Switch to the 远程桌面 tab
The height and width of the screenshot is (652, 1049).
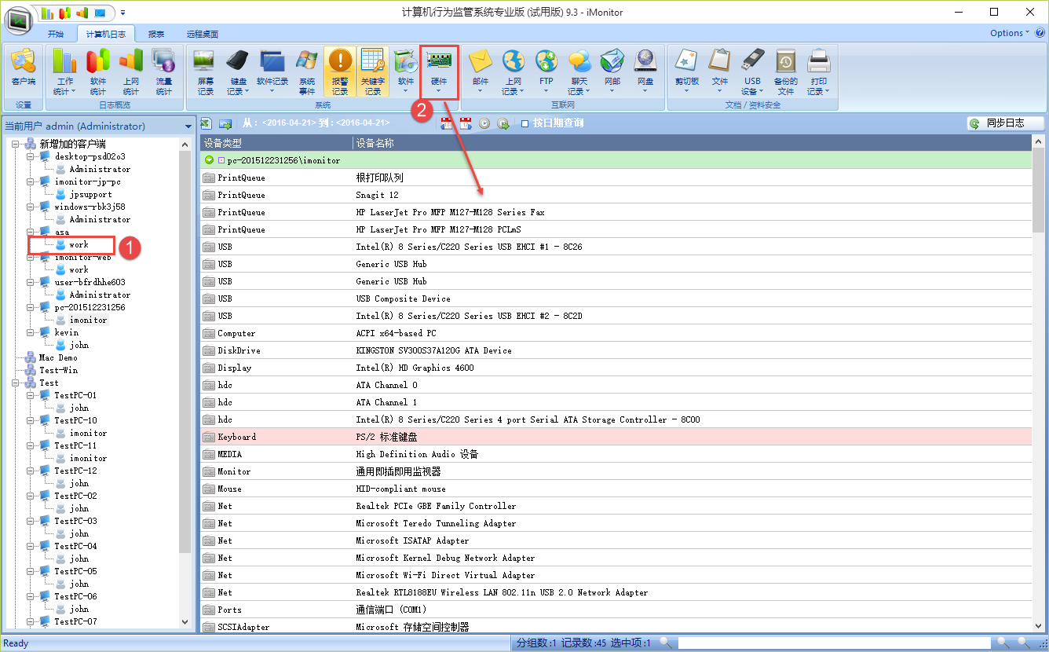(x=203, y=35)
